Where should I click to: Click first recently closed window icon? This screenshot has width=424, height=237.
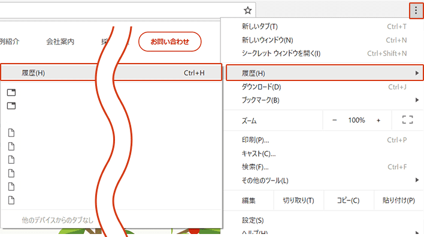pyautogui.click(x=11, y=92)
